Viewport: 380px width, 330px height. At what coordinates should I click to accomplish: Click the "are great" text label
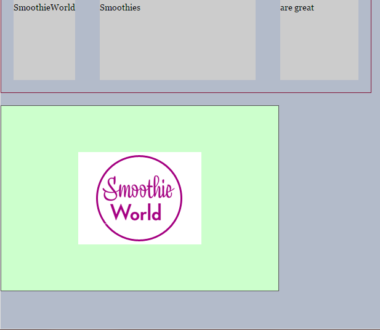[x=297, y=8]
